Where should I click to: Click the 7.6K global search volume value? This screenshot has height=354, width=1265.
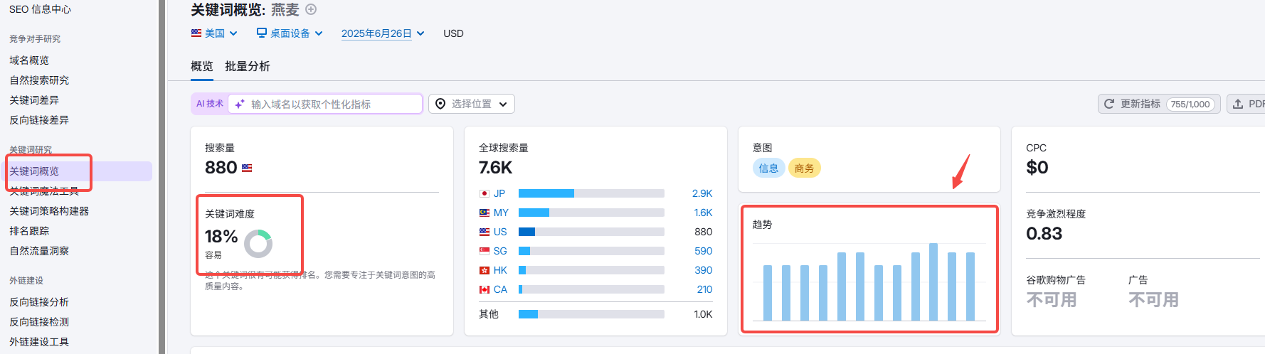(x=495, y=168)
